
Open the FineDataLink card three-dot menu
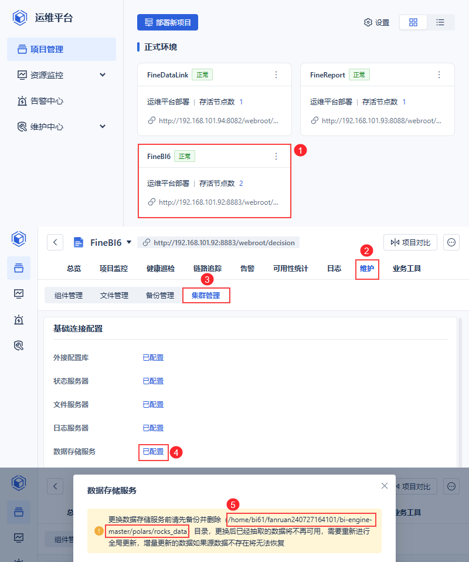tap(276, 75)
